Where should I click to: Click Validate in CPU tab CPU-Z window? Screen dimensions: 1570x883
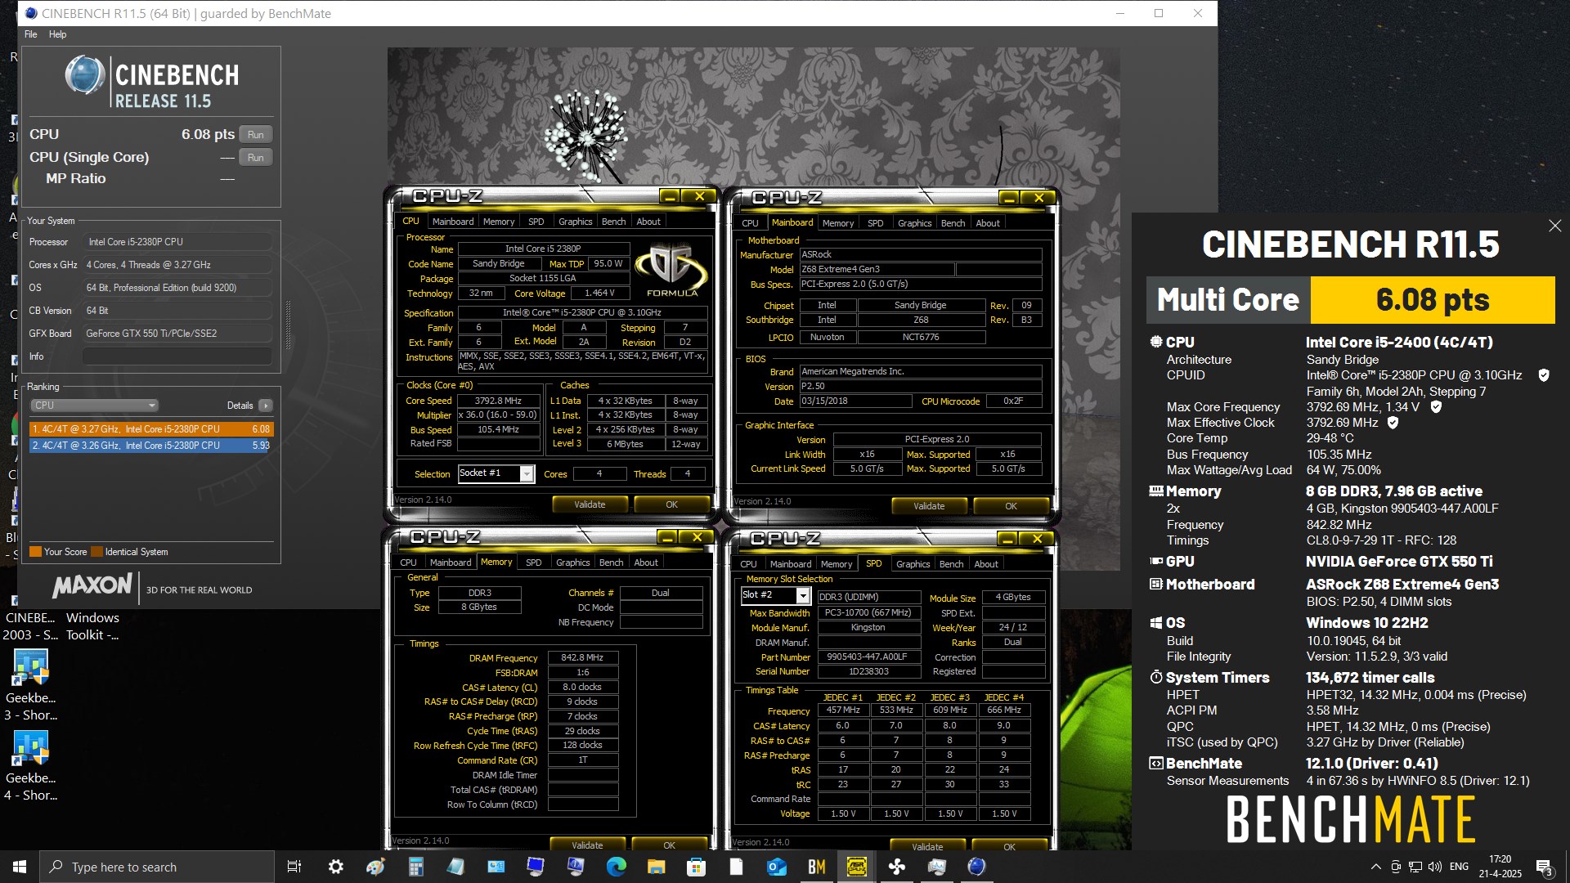[590, 504]
